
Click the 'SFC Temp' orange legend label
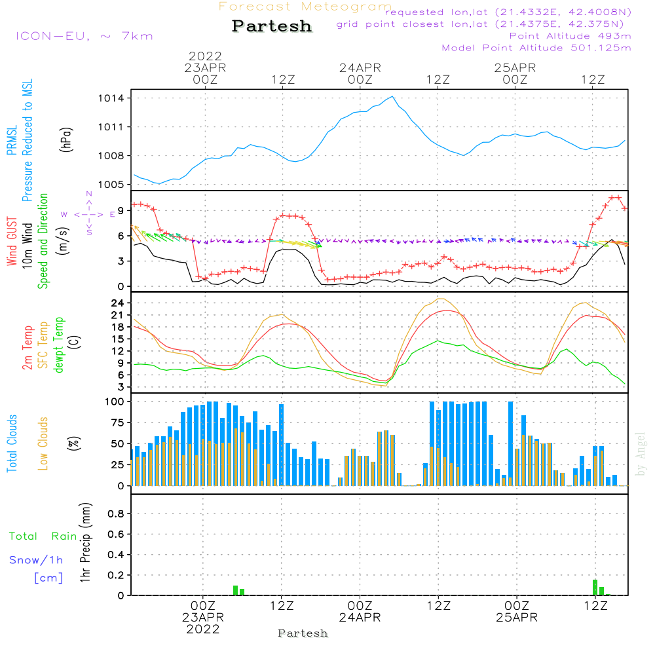[x=43, y=345]
